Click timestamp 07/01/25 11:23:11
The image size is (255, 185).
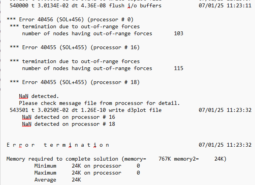click(225, 6)
